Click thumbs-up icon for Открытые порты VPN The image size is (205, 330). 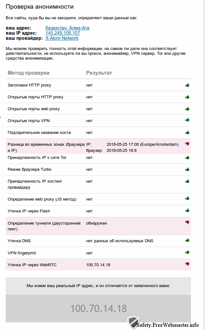click(187, 120)
